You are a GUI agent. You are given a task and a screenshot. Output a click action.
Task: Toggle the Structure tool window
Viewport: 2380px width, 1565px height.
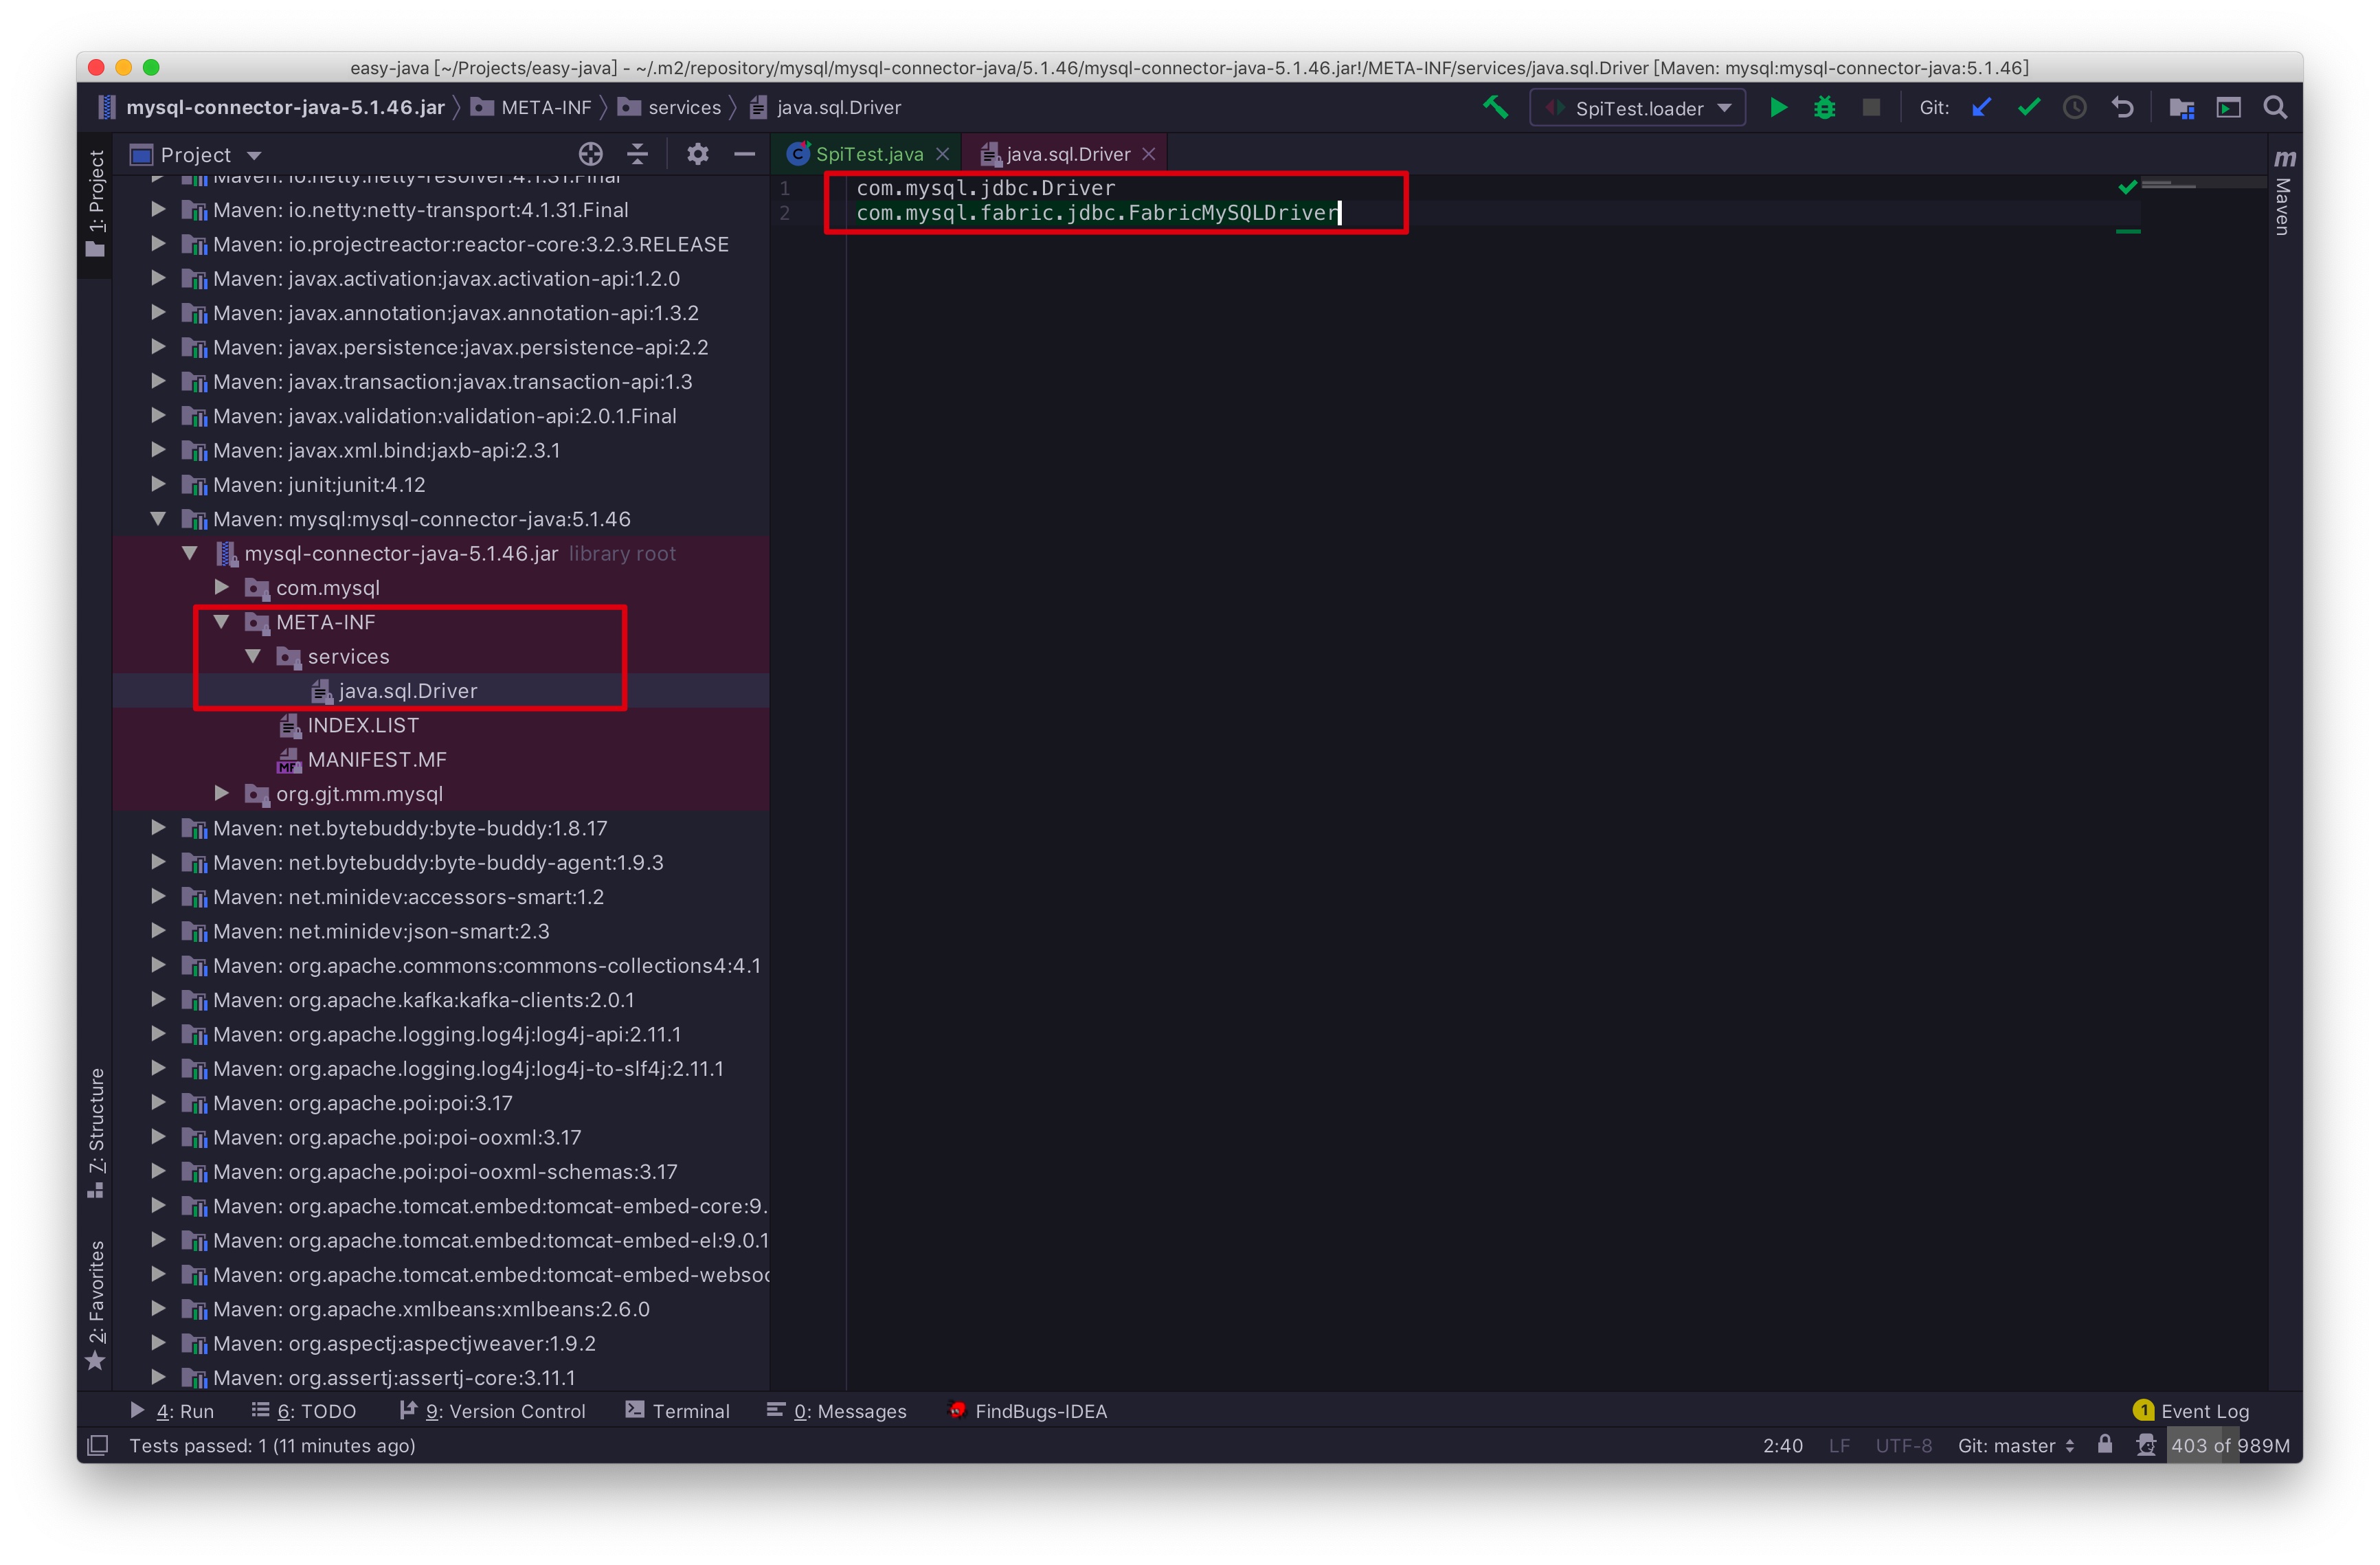96,1131
